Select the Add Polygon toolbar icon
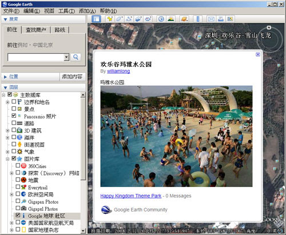The width and height of the screenshot is (286, 235). click(120, 19)
